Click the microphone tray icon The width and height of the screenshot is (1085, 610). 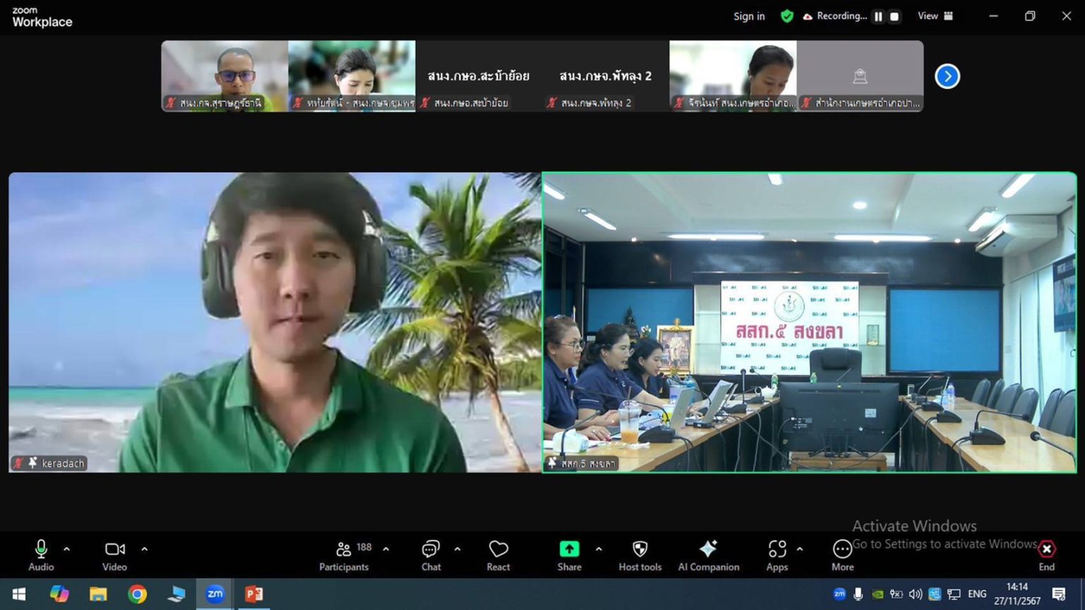(x=858, y=594)
